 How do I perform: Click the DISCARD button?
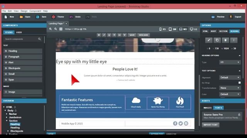143,35
